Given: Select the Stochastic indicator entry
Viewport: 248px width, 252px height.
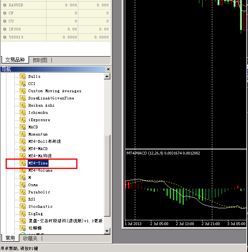Looking at the screenshot, I should coord(40,207).
